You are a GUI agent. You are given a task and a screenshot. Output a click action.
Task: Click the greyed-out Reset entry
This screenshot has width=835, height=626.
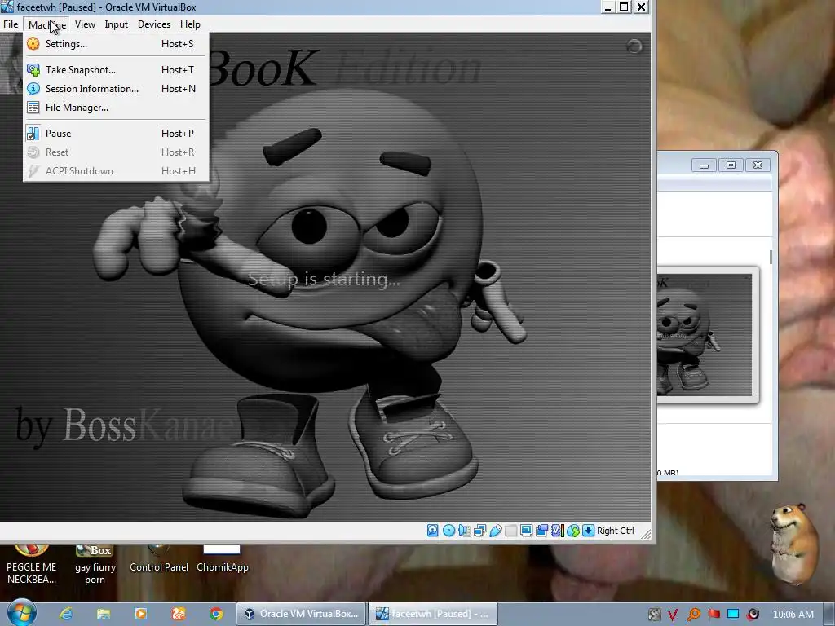(x=116, y=152)
